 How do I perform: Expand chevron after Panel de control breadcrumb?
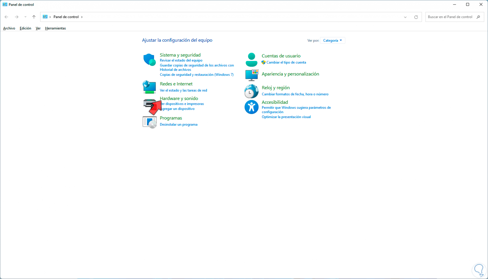click(x=82, y=17)
